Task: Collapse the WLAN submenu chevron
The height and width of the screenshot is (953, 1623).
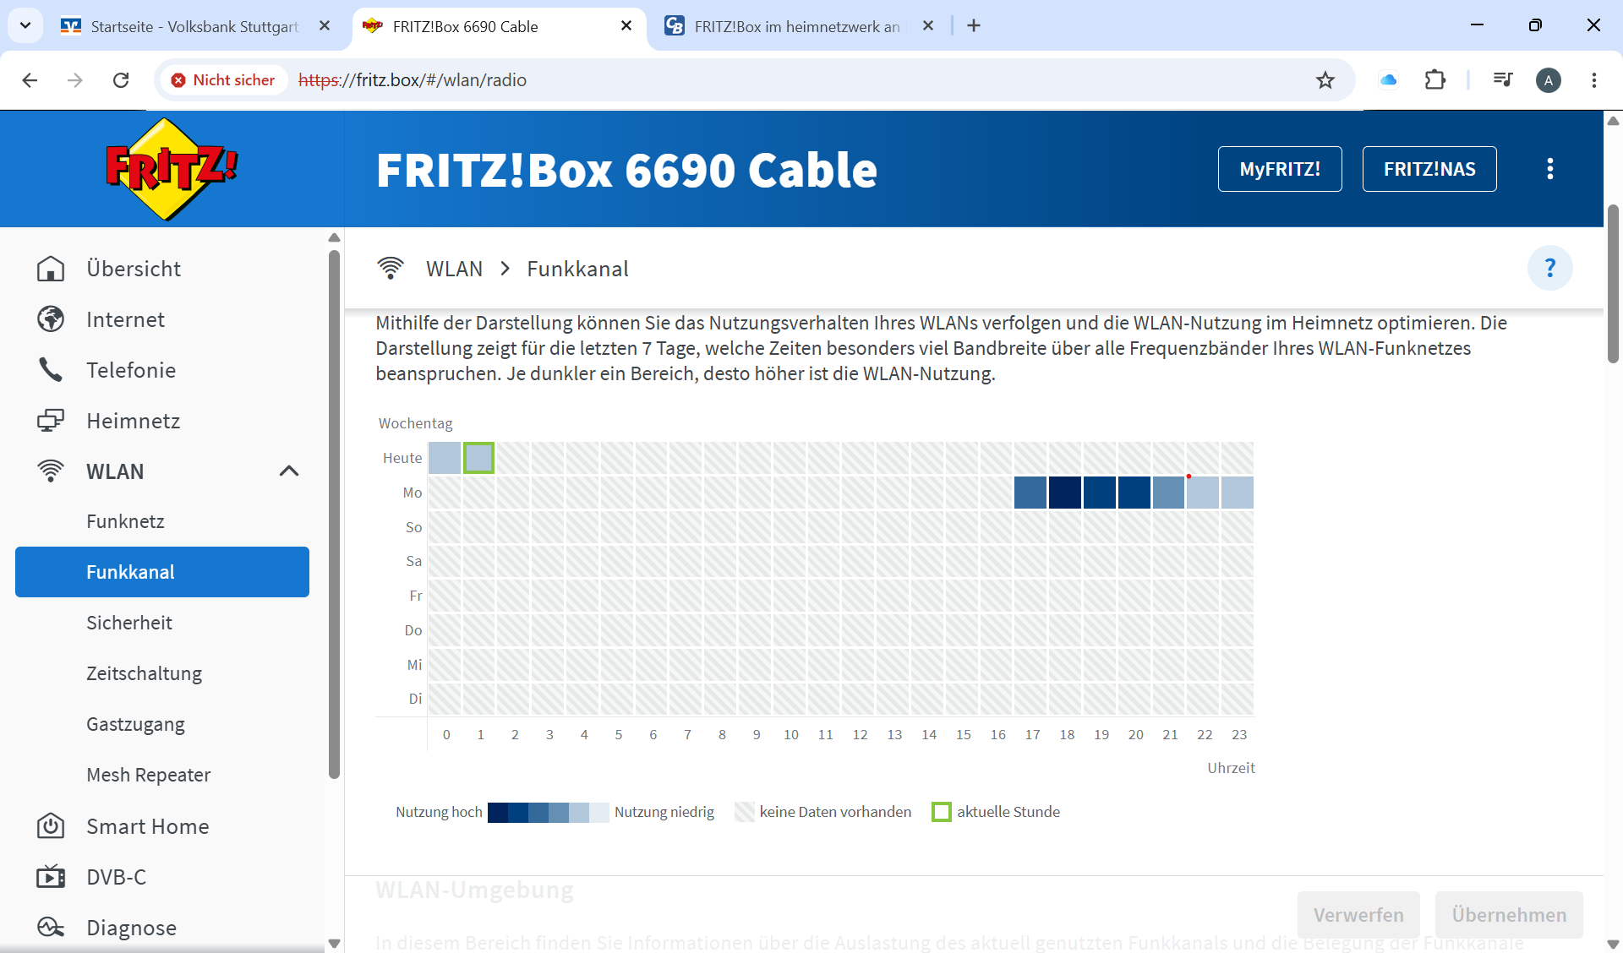Action: (x=289, y=471)
